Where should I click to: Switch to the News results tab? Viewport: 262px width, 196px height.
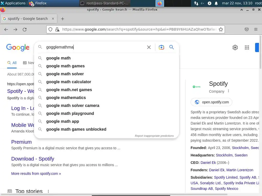(x=29, y=63)
